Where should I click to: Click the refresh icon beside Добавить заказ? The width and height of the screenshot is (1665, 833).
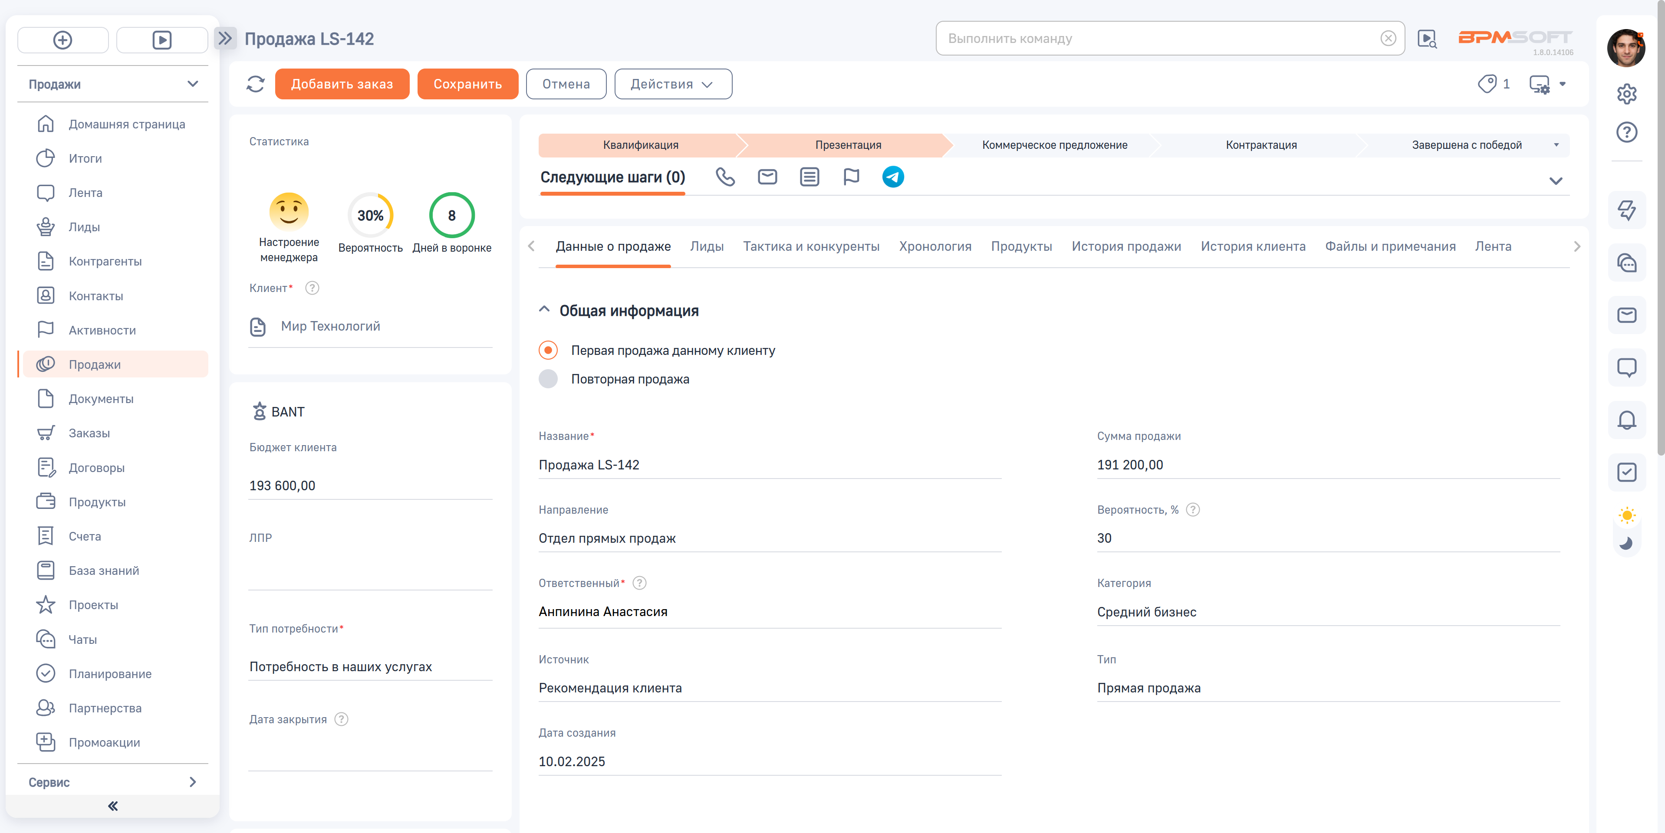click(255, 84)
